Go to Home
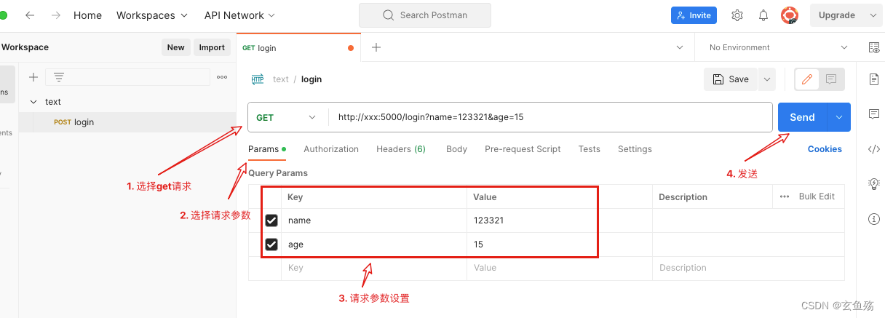Viewport: 885px width, 318px height. click(87, 15)
